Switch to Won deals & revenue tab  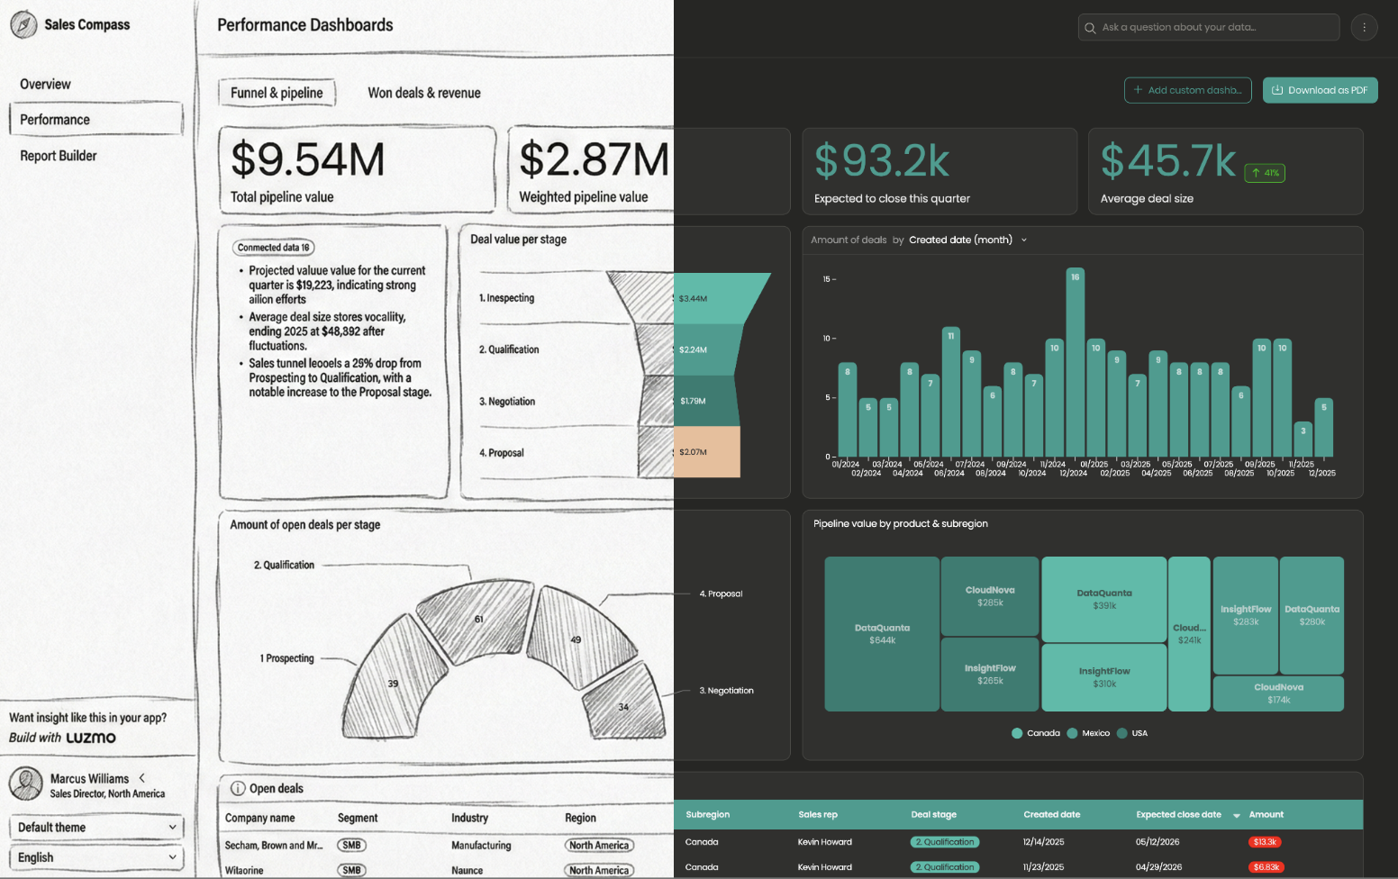click(x=424, y=93)
